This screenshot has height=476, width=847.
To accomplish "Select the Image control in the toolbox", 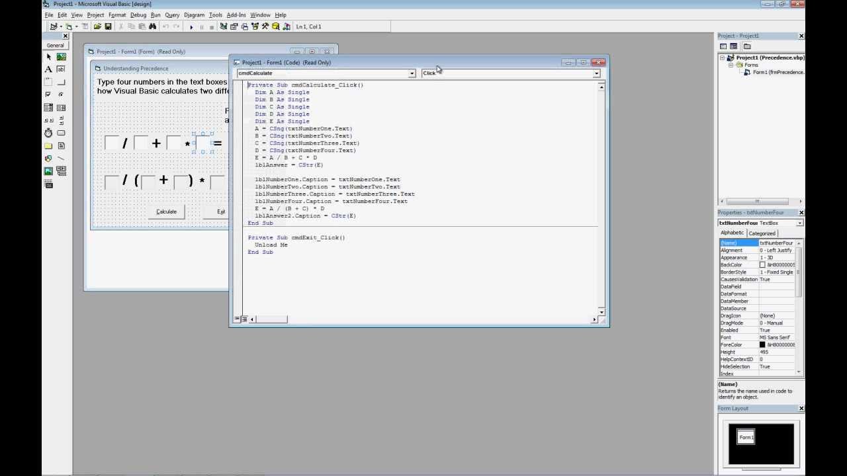I will pos(48,171).
